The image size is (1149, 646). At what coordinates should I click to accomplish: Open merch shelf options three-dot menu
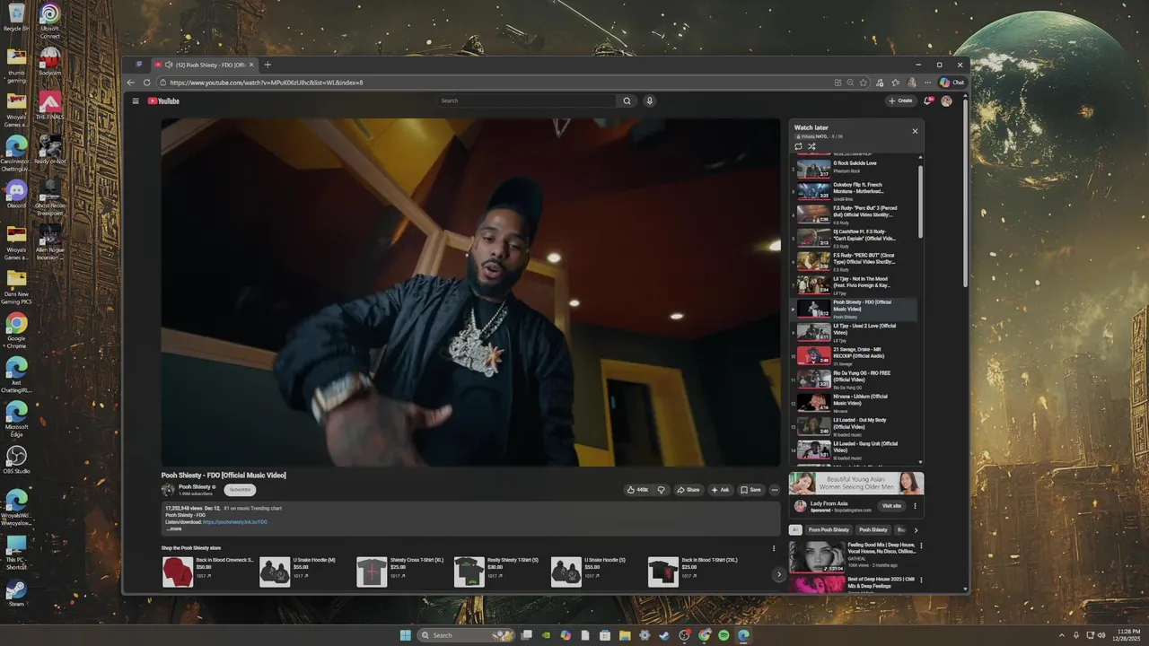point(774,548)
